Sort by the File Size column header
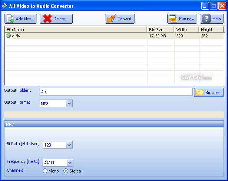This screenshot has height=181, width=228. click(x=161, y=30)
